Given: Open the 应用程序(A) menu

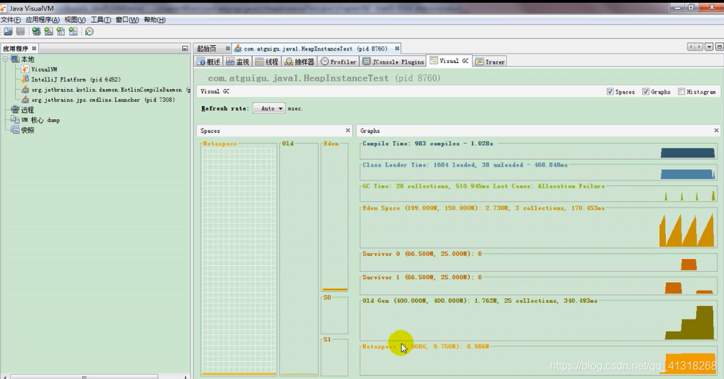Looking at the screenshot, I should pyautogui.click(x=42, y=19).
